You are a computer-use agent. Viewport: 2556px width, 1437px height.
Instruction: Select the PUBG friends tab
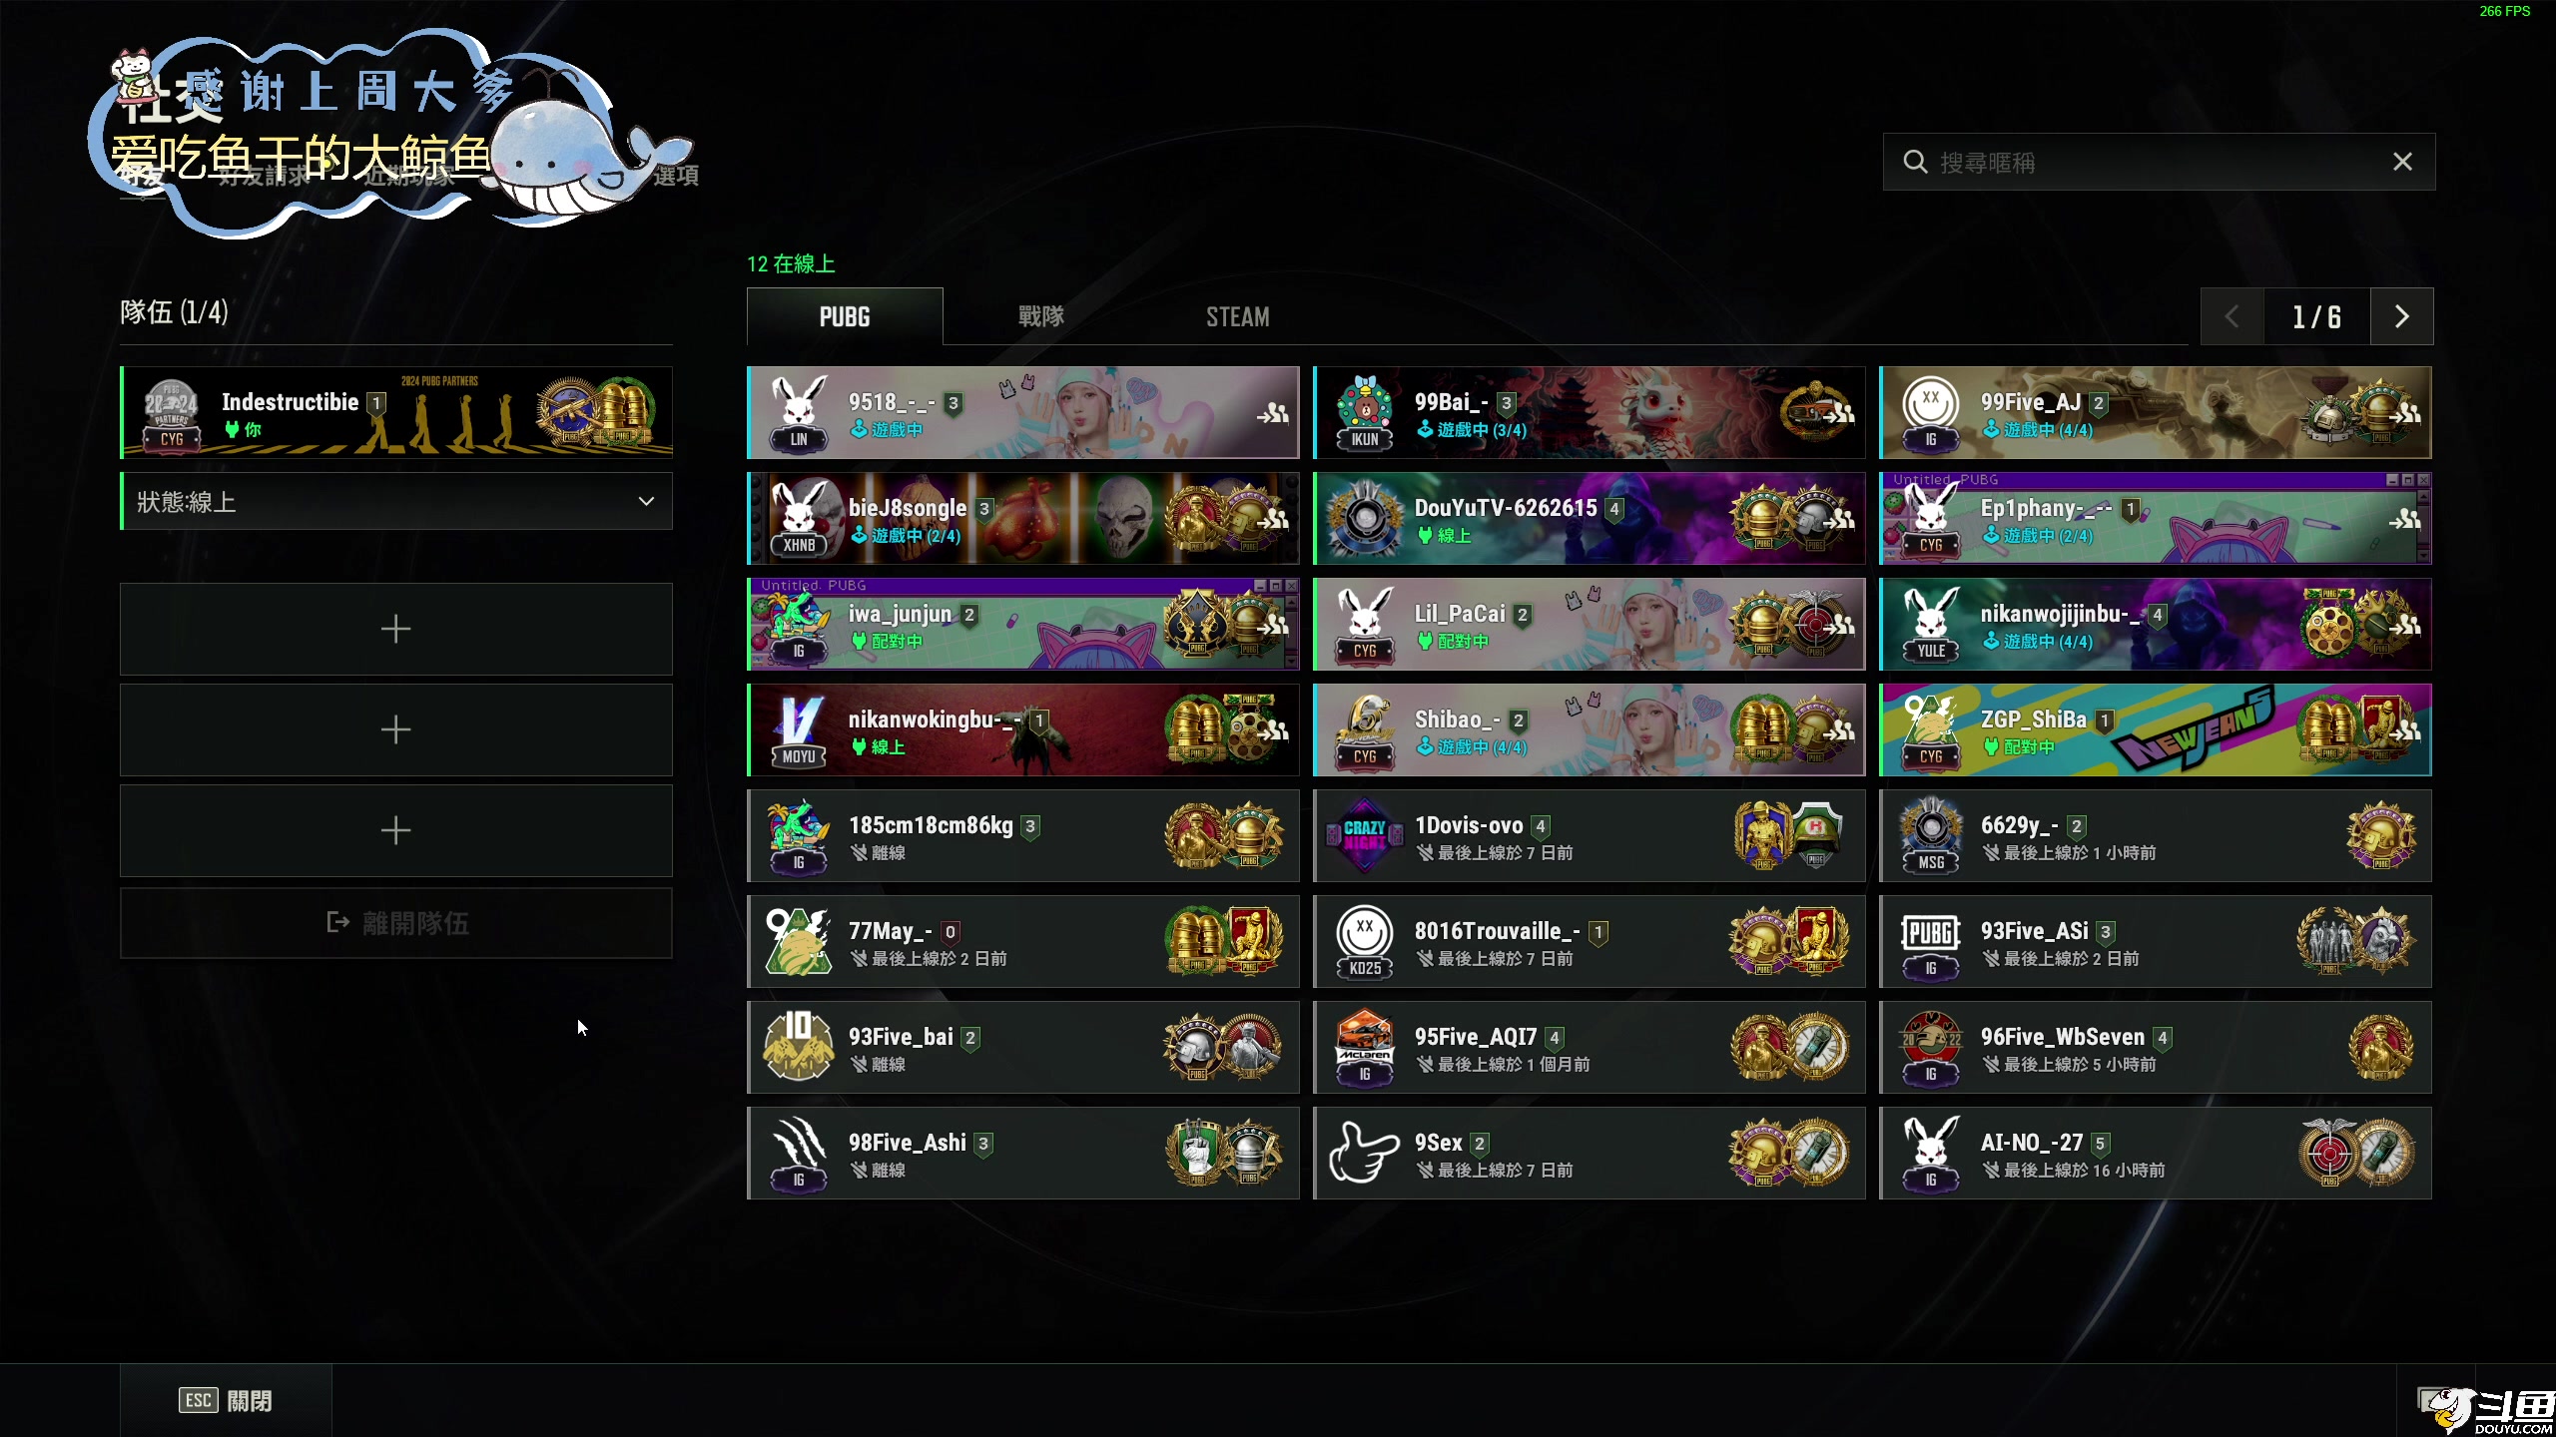point(845,316)
